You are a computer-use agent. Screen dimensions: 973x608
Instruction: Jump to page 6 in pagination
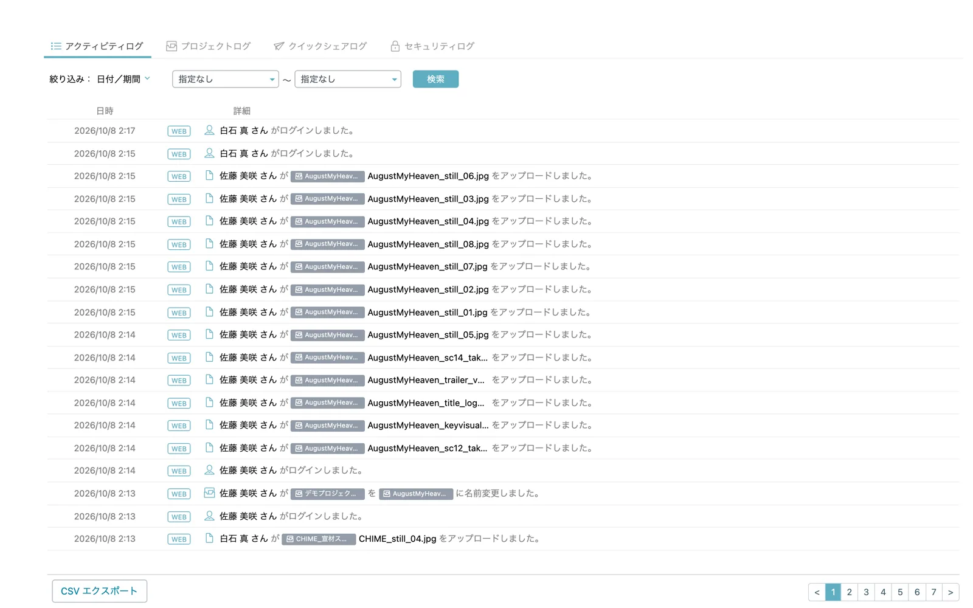tap(917, 592)
